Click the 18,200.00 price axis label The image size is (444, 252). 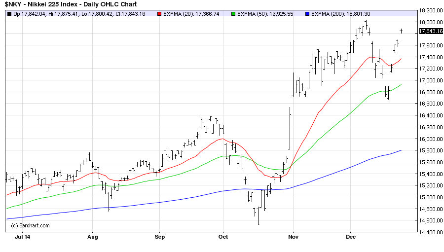click(x=431, y=10)
